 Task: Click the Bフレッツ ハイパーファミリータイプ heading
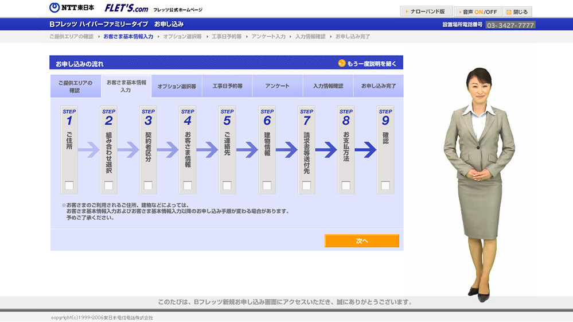point(99,24)
